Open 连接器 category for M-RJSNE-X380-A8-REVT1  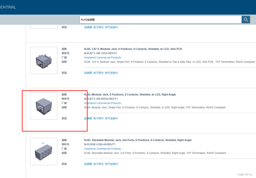[x=88, y=164]
